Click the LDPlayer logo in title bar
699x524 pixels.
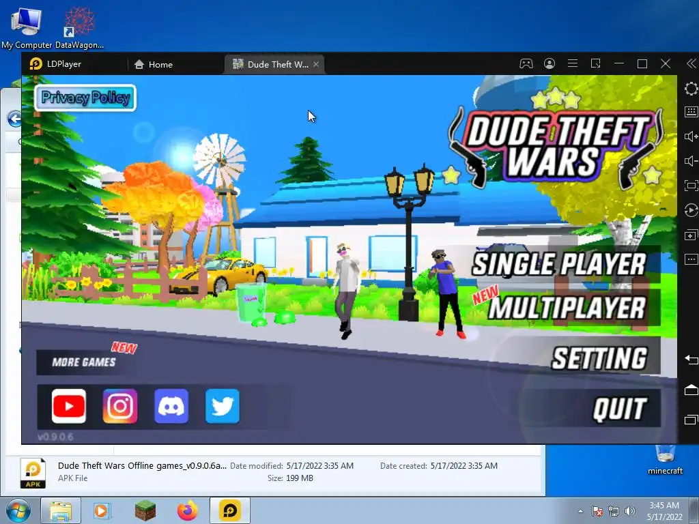(35, 63)
